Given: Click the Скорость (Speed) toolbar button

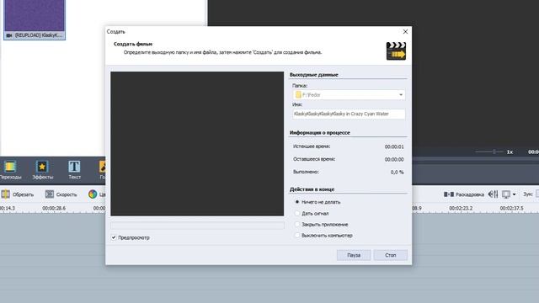Looking at the screenshot, I should tap(61, 194).
